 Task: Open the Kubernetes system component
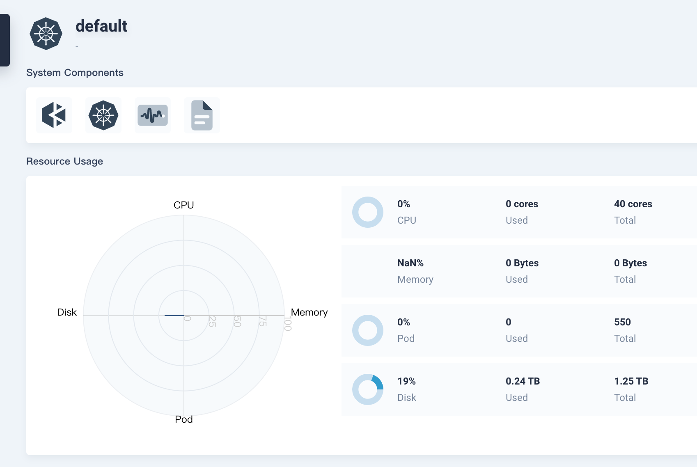pos(103,115)
